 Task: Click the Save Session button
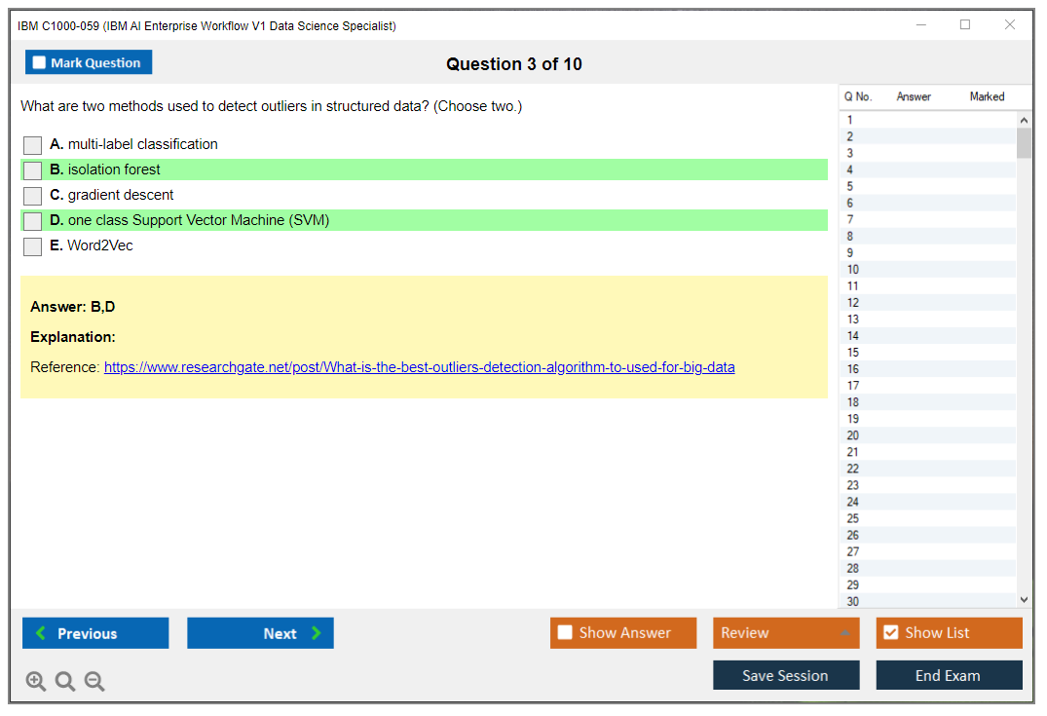click(x=785, y=675)
